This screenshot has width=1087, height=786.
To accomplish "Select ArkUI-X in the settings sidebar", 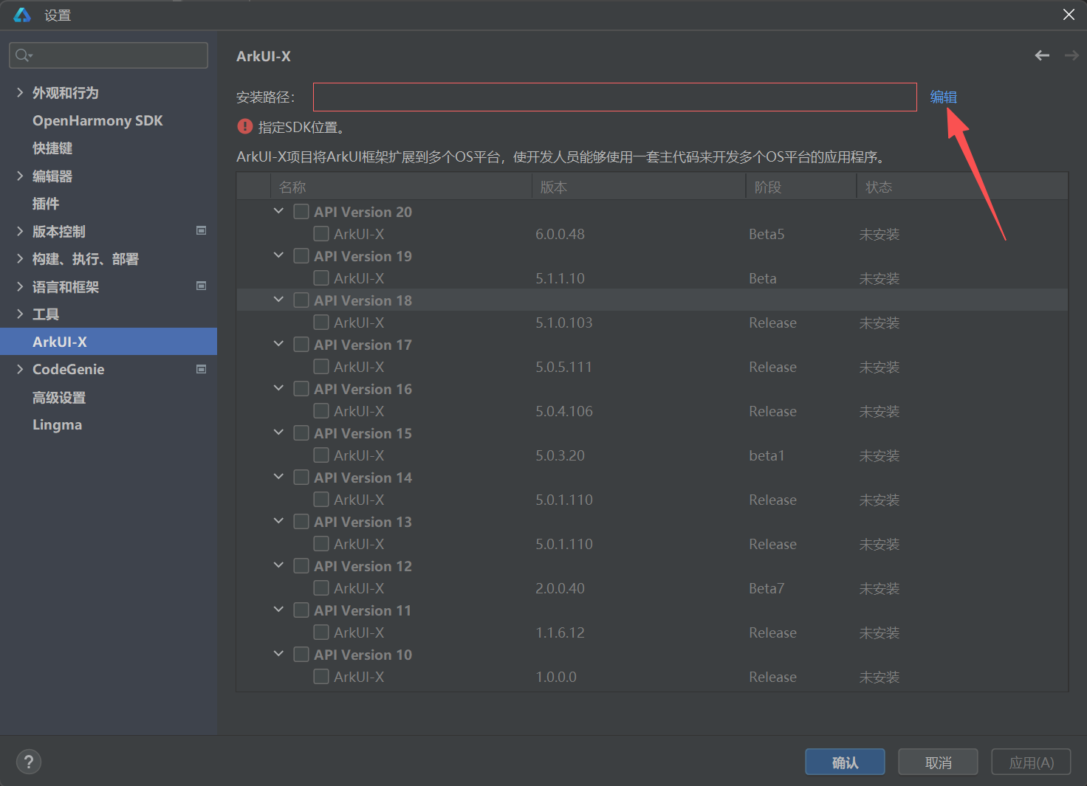I will (x=109, y=342).
